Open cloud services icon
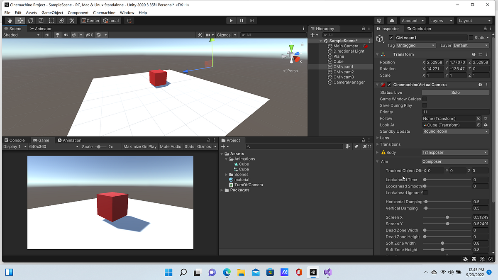The height and width of the screenshot is (280, 498). point(392,20)
